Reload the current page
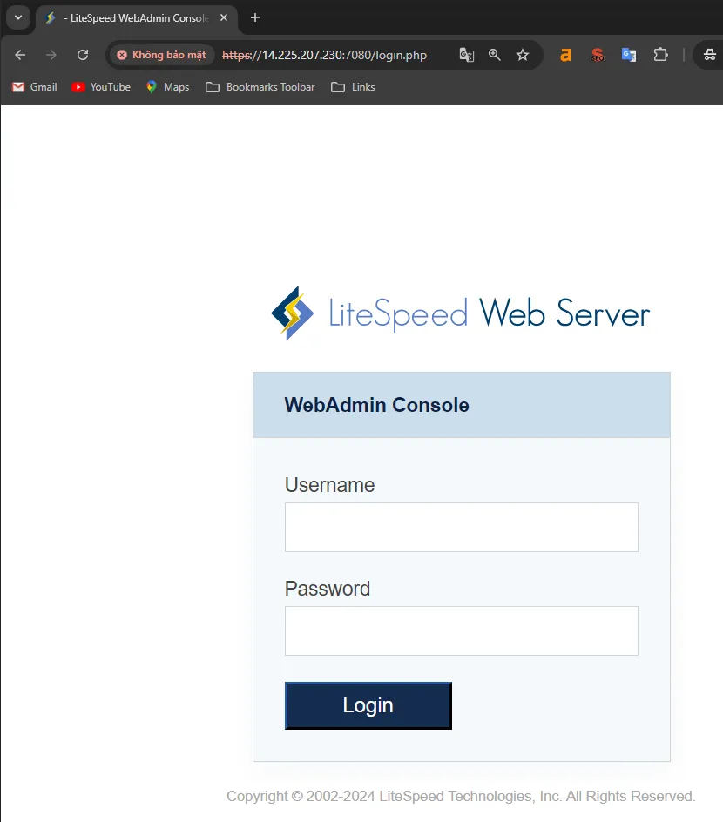The width and height of the screenshot is (723, 822). [x=83, y=55]
